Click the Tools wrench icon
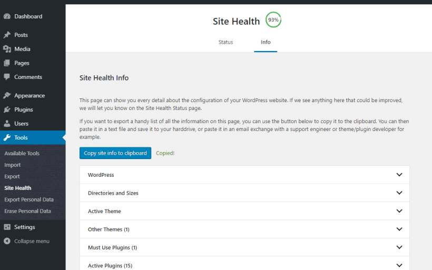This screenshot has width=432, height=270. tap(7, 137)
